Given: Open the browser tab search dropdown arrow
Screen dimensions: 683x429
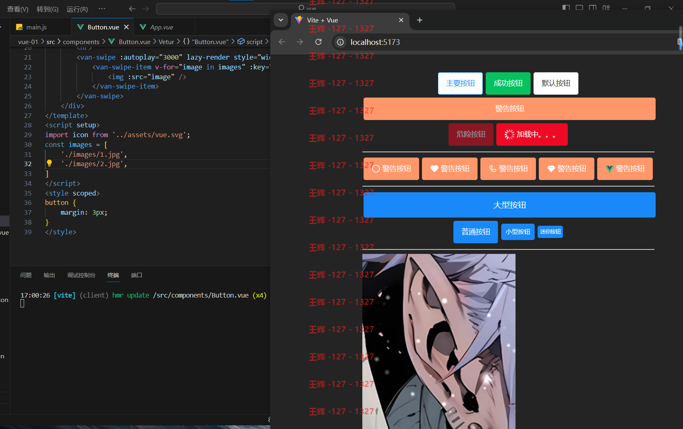Looking at the screenshot, I should [281, 20].
